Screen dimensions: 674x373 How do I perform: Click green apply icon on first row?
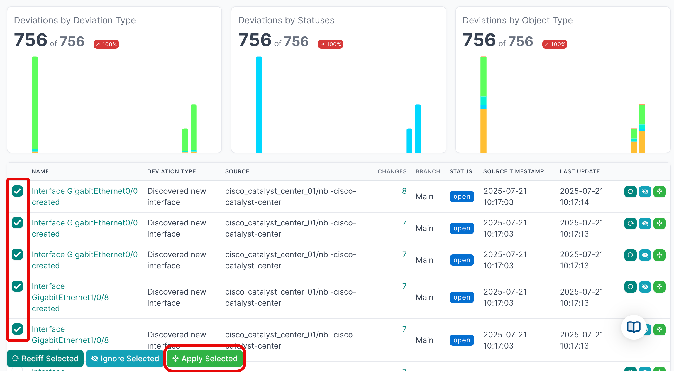coord(659,192)
